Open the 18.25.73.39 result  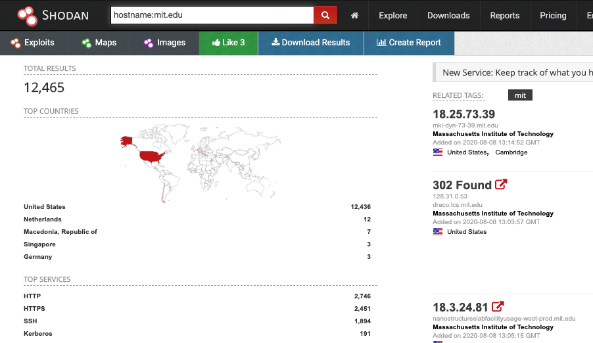click(x=463, y=114)
